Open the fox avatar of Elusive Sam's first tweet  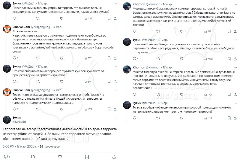pos(7,29)
